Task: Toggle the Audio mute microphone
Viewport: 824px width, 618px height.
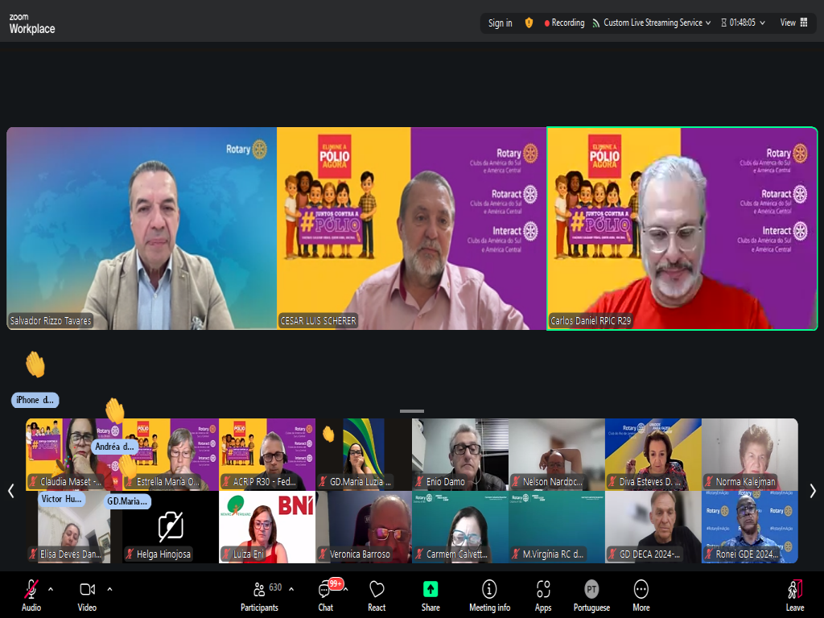Action: pos(31,590)
